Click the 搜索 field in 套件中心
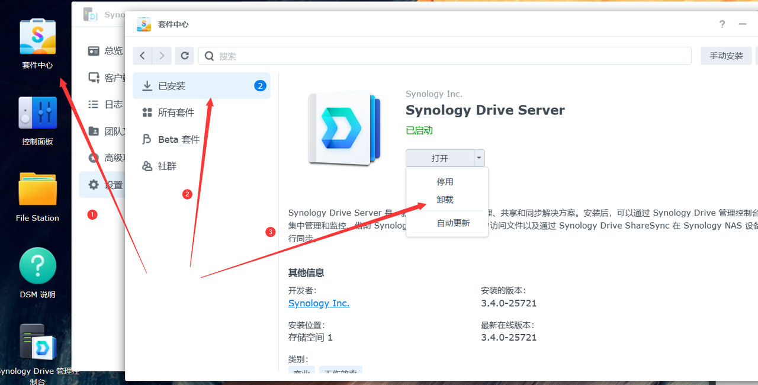This screenshot has width=758, height=385. 445,56
